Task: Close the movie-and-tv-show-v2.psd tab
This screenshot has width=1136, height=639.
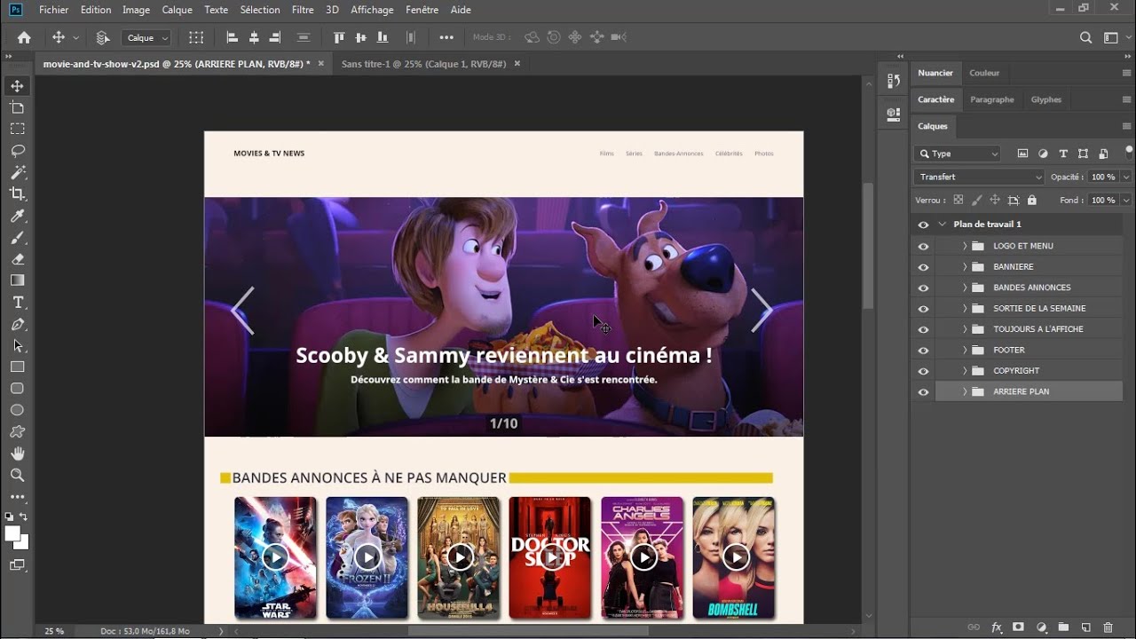Action: 321,64
